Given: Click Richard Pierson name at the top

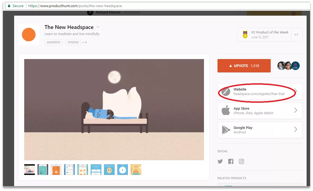Looking at the screenshot, I should coord(108,12).
